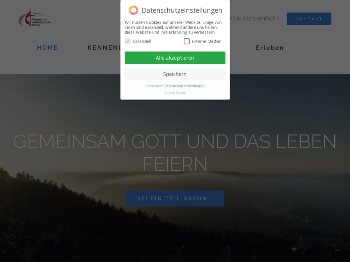
Task: Click the GEMEINSAM GOTT UND DAS LEBEN headline
Action: [175, 141]
